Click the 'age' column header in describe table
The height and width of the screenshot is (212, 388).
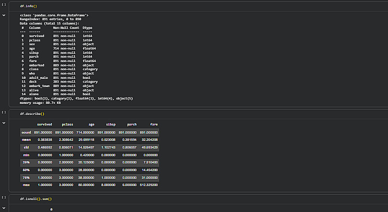coord(91,125)
